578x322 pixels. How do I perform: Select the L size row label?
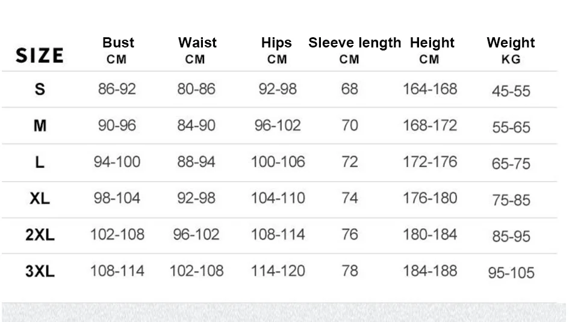click(40, 162)
